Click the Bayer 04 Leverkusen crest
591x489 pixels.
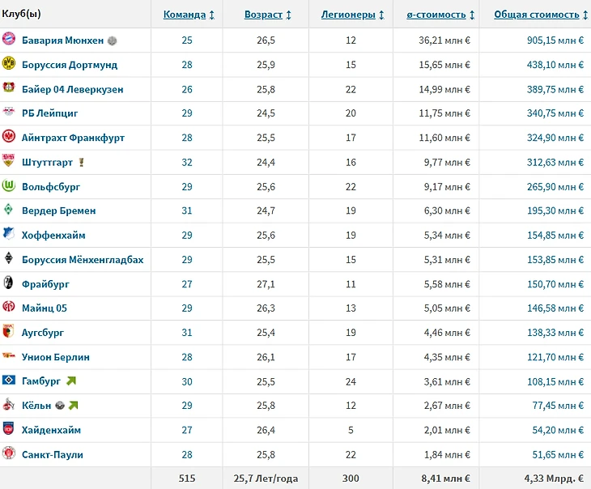tap(8, 87)
